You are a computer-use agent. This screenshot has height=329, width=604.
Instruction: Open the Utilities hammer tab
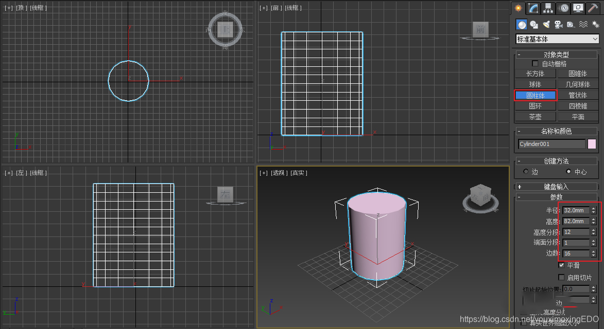[593, 8]
